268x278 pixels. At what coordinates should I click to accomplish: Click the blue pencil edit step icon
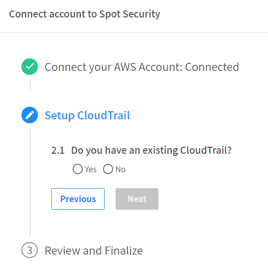(29, 115)
